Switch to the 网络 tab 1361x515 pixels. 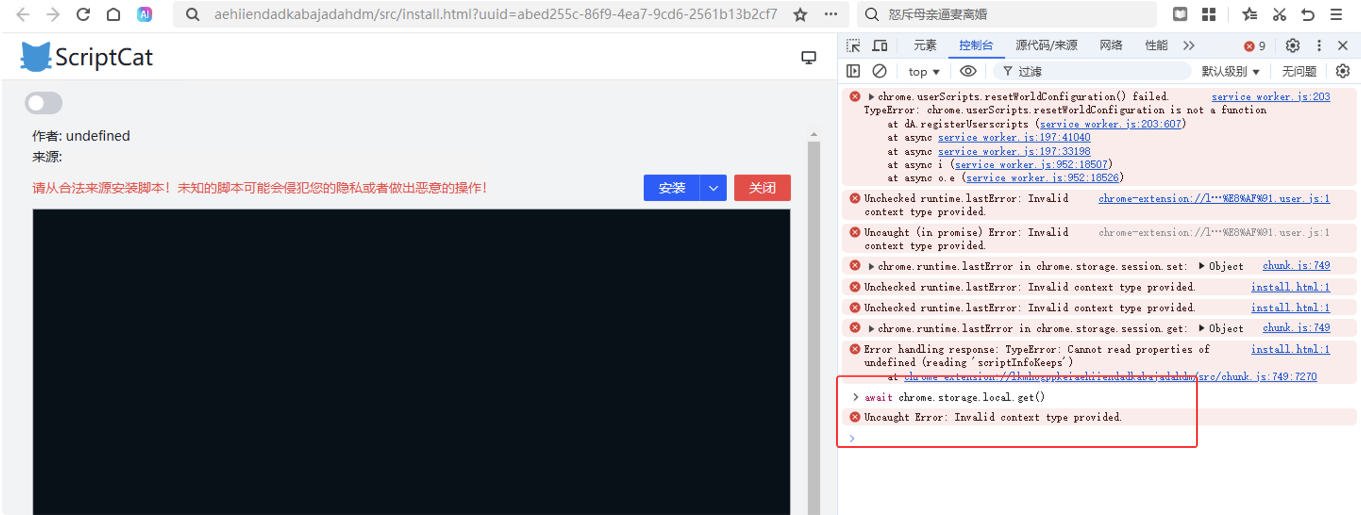pyautogui.click(x=1110, y=45)
